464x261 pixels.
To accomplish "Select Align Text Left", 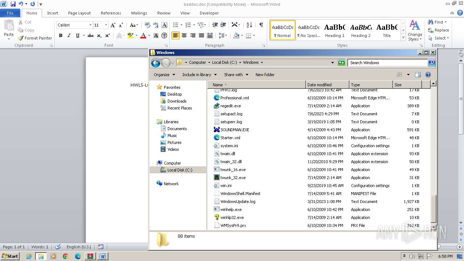I will click(176, 36).
